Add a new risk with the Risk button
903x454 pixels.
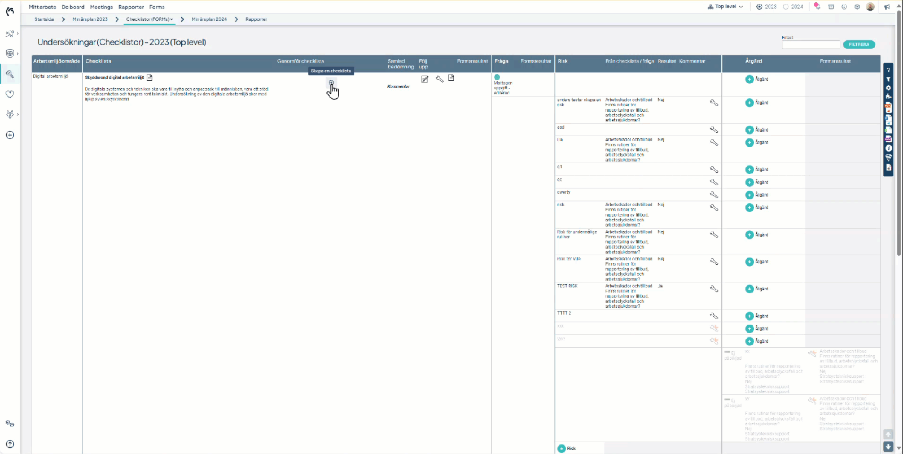pos(567,448)
